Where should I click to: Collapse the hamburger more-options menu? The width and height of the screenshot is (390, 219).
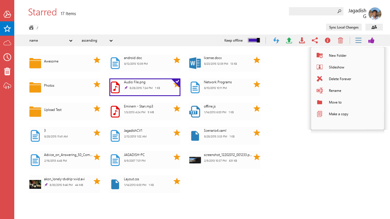pos(358,40)
